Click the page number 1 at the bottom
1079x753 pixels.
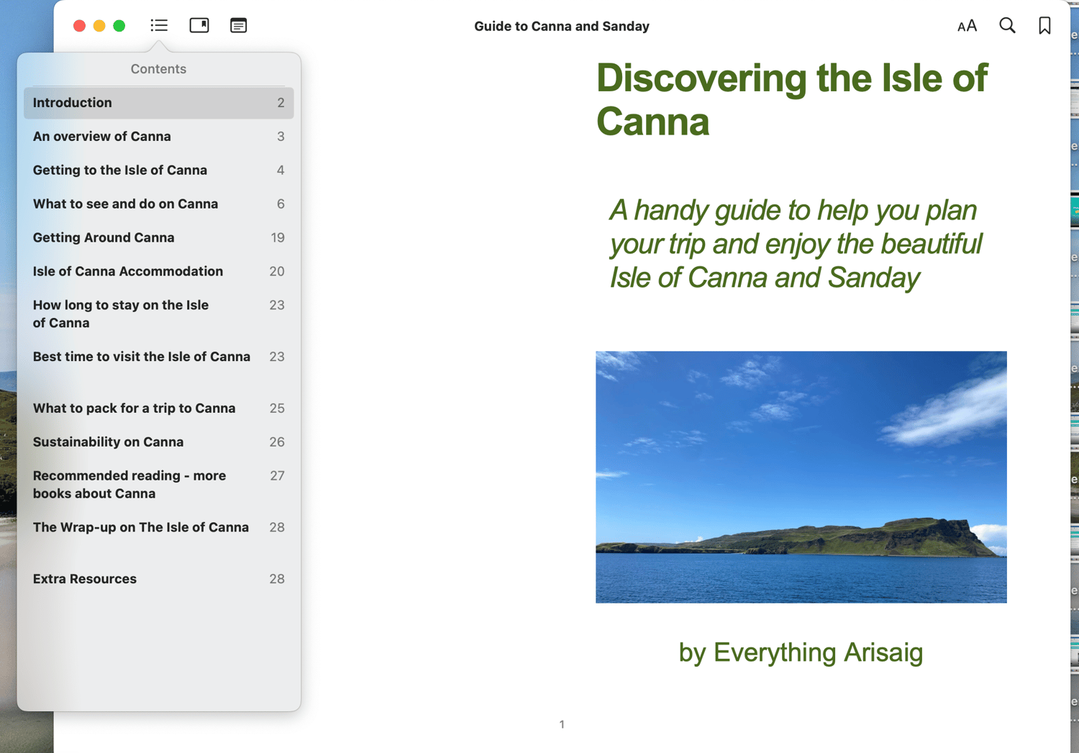click(562, 725)
